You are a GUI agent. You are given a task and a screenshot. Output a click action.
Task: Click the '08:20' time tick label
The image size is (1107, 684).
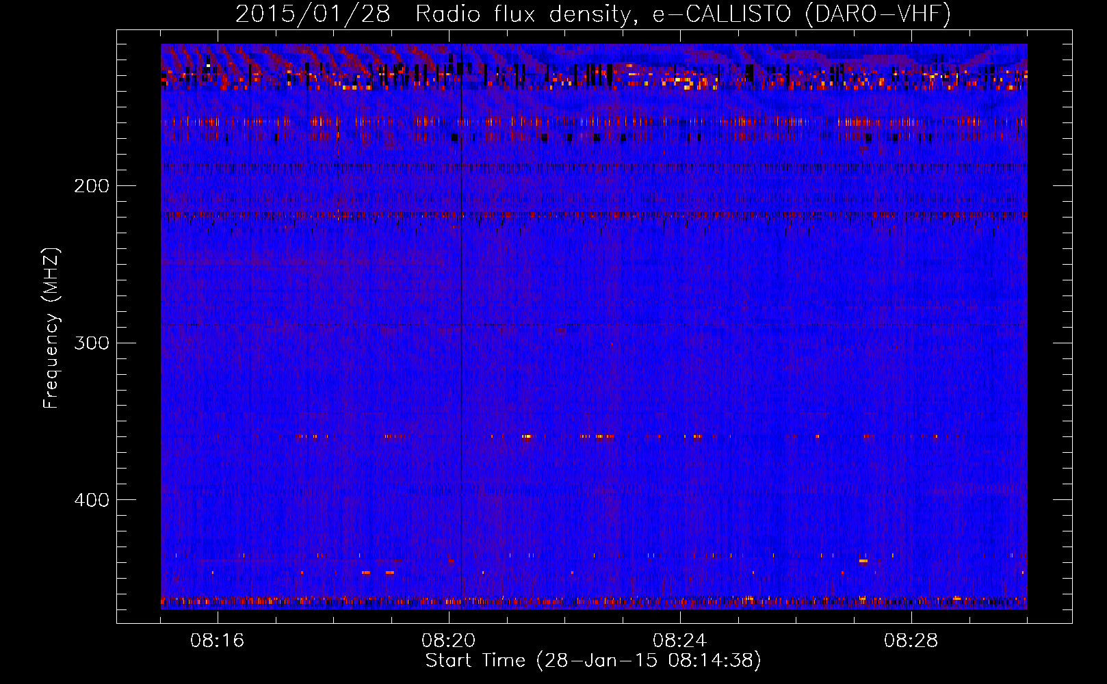point(449,641)
